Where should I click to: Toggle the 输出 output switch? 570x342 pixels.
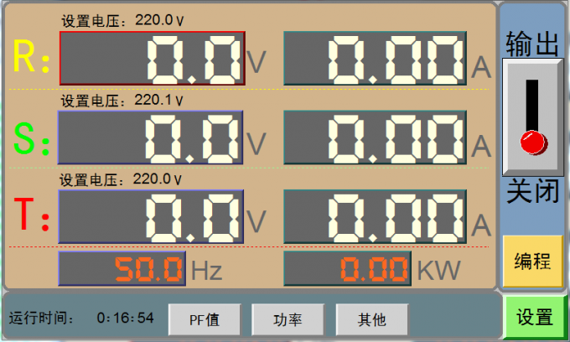click(531, 117)
